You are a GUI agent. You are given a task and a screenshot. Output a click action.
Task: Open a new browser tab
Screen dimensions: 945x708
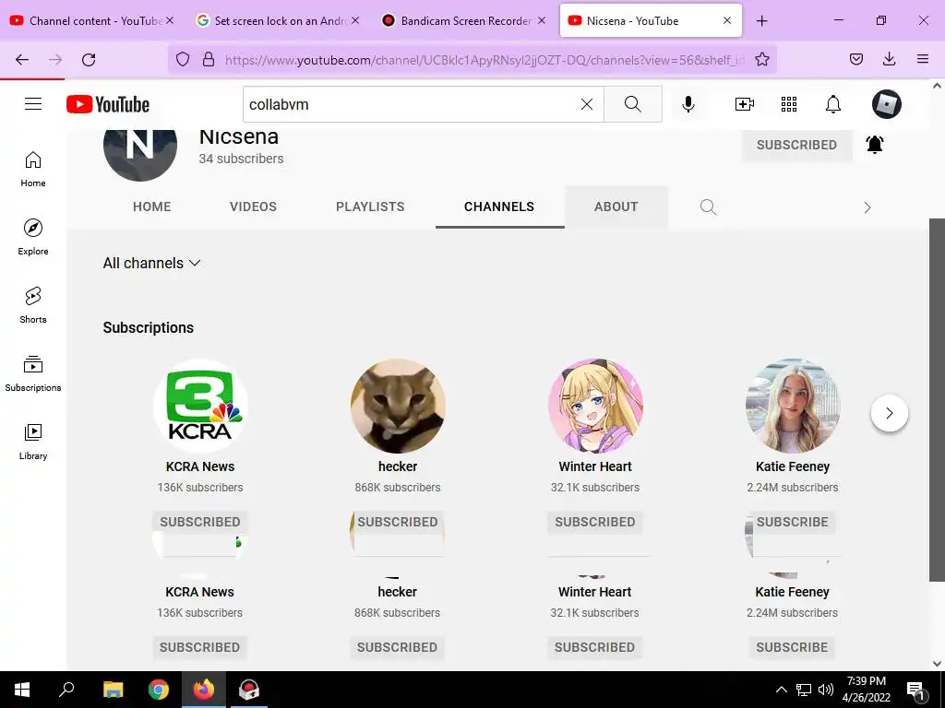point(761,21)
